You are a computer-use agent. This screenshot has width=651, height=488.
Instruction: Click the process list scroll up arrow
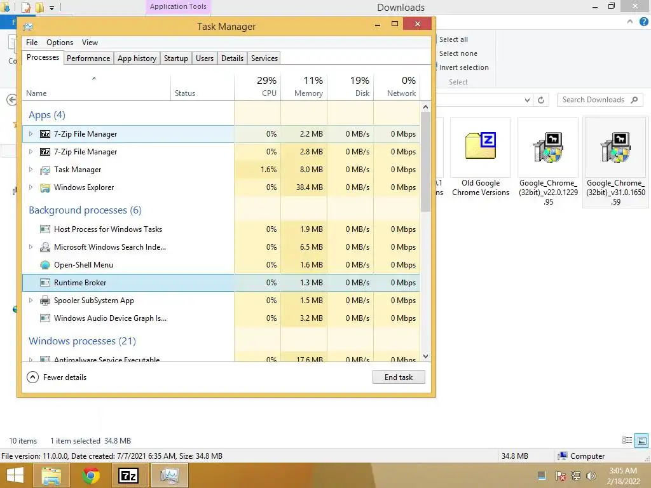pyautogui.click(x=425, y=107)
